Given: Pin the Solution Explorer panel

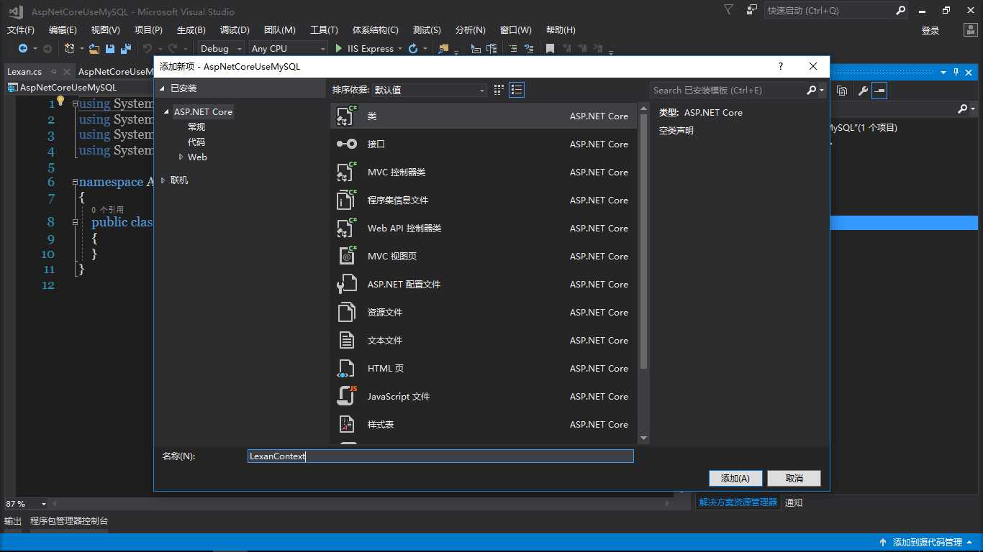Looking at the screenshot, I should (956, 72).
